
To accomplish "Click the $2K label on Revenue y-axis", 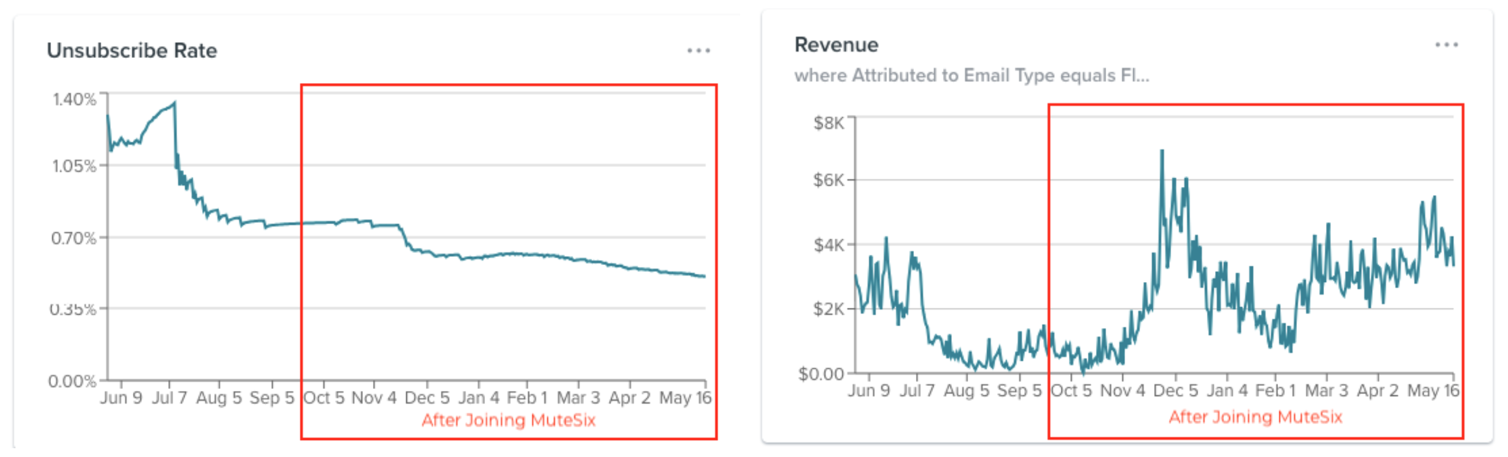I will click(828, 309).
